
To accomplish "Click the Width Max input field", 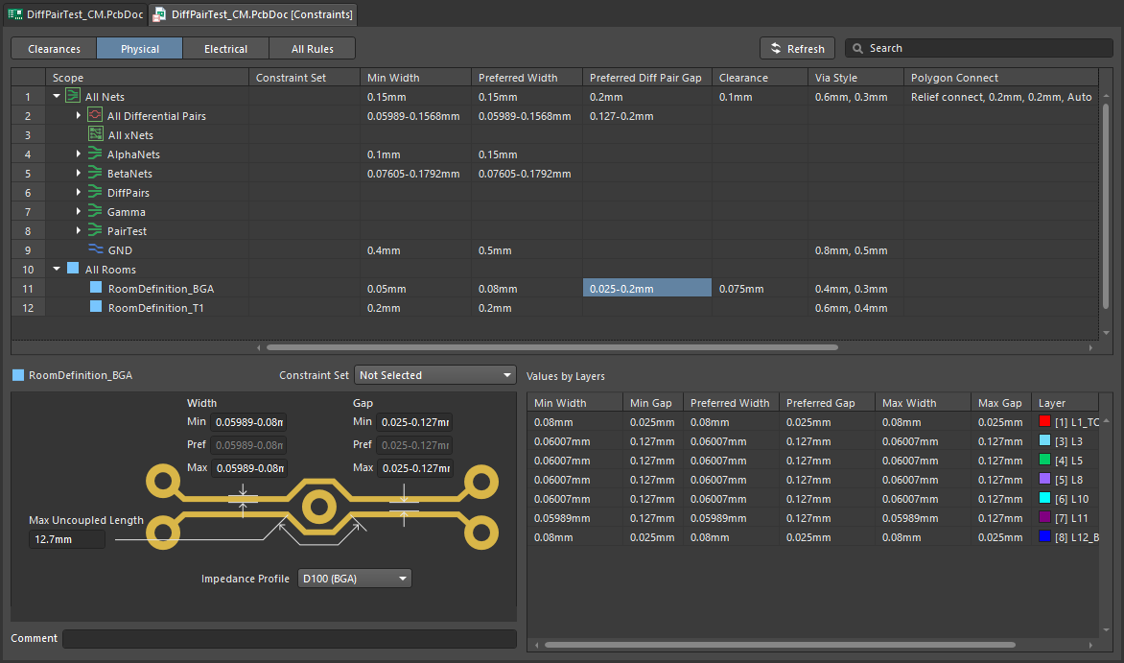I will (x=248, y=468).
